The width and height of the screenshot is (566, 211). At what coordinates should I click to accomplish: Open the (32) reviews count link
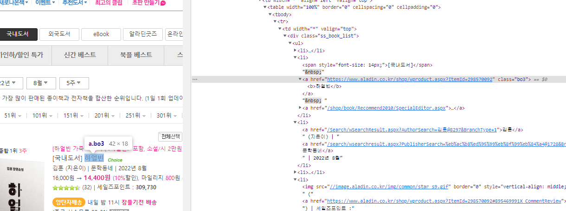[87, 187]
